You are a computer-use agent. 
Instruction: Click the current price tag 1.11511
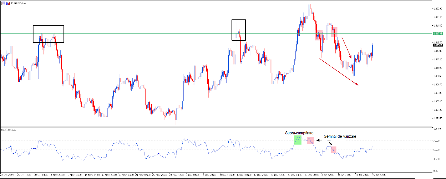[x=438, y=45]
